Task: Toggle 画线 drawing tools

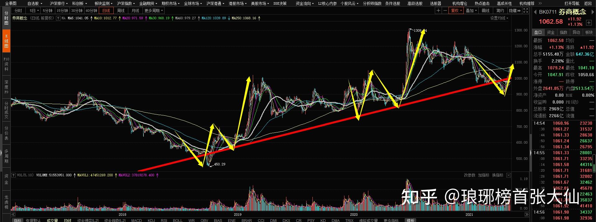Action: 485,11
